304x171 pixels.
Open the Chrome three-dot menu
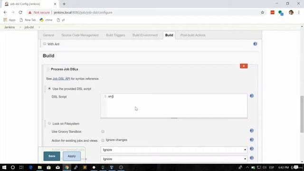pyautogui.click(x=299, y=12)
